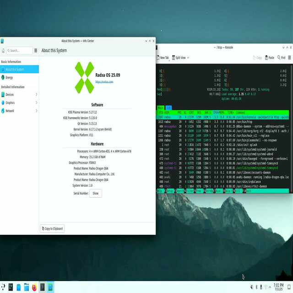Image resolution: width=293 pixels, height=293 pixels.
Task: Sort by the PID column header in htop
Action: click(161, 113)
